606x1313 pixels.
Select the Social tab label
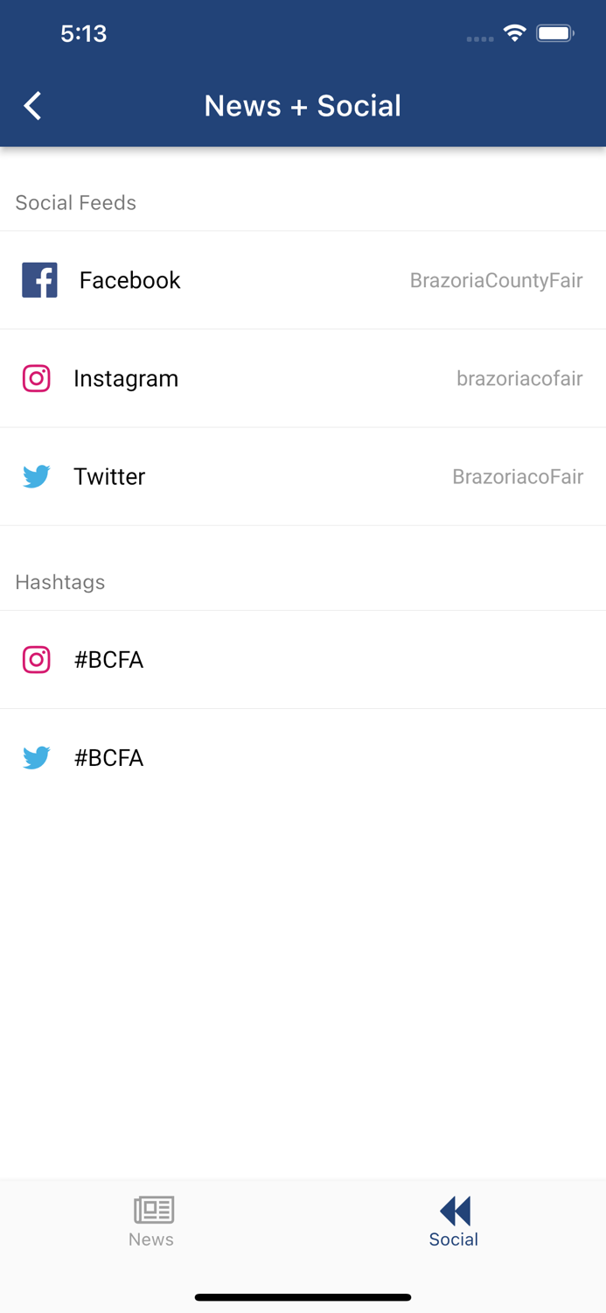click(453, 1239)
